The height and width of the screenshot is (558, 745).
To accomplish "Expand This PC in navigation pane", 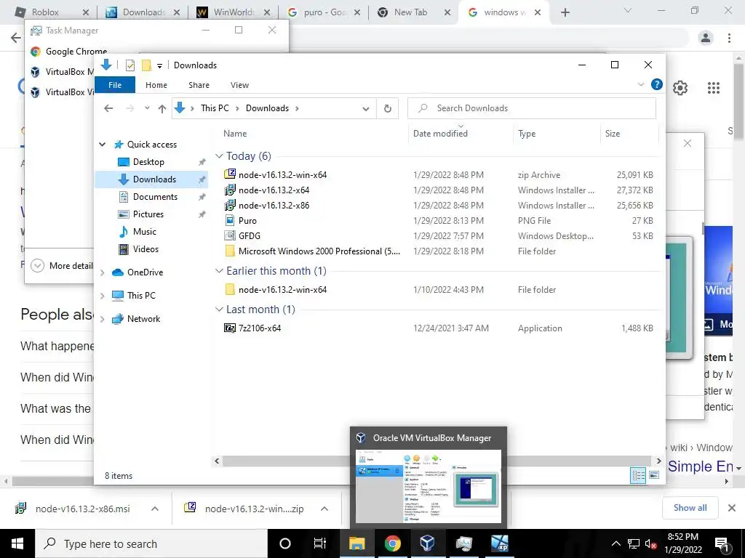I will (102, 296).
